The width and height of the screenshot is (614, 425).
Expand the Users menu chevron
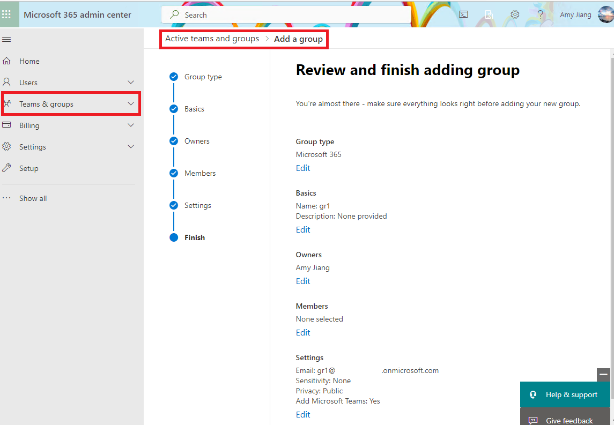131,82
